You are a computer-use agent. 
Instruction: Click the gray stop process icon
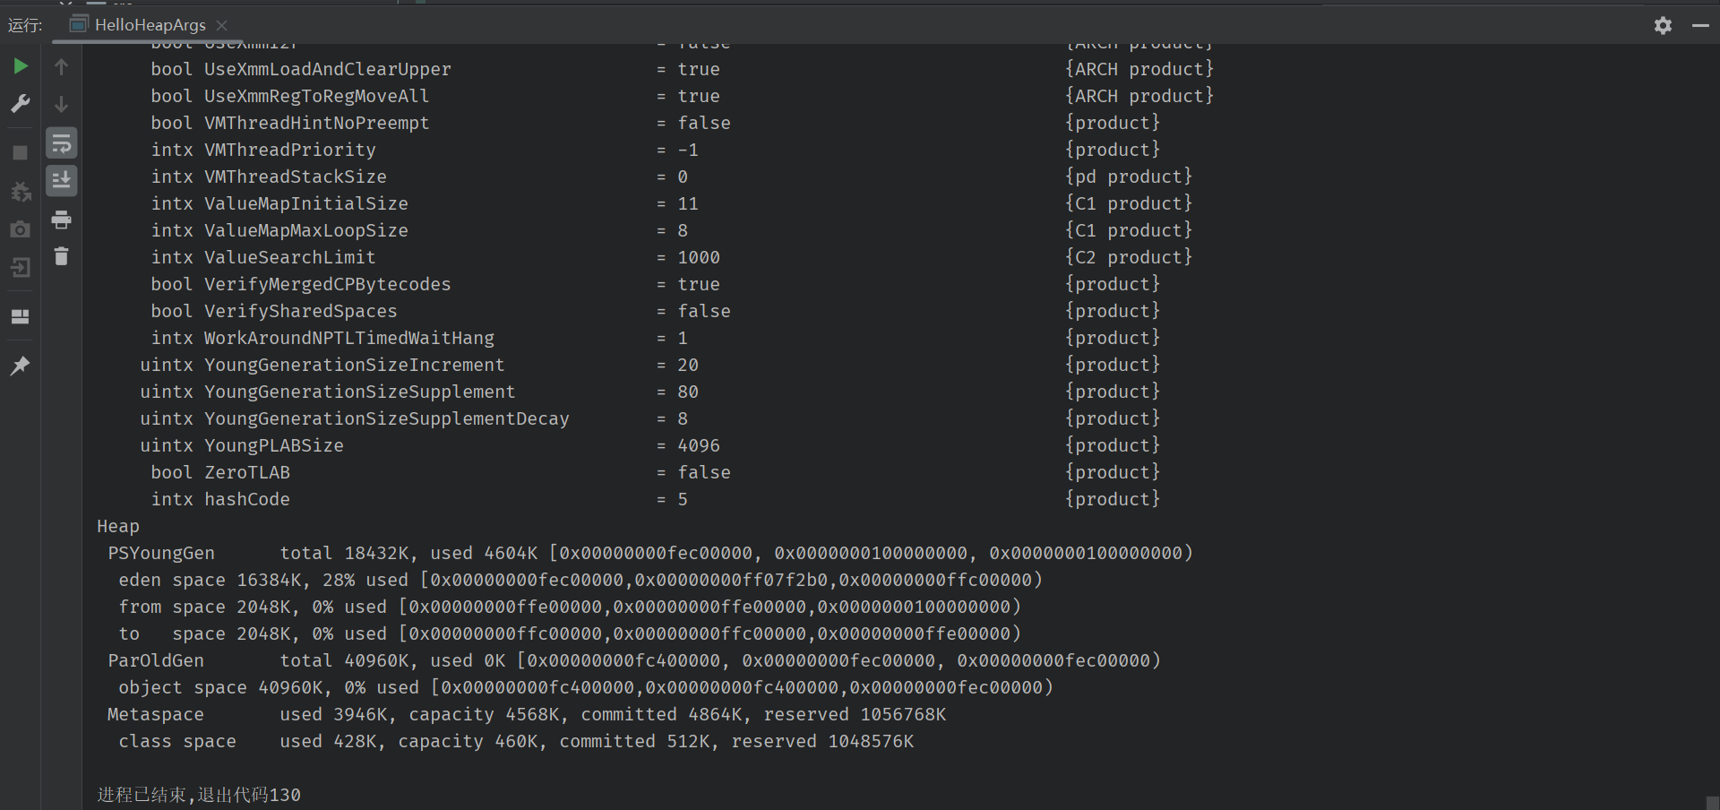[x=20, y=153]
